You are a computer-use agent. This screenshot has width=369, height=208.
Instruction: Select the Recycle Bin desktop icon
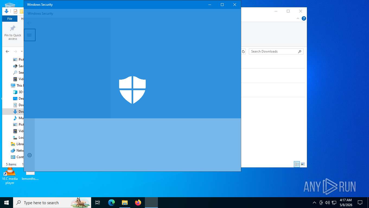10,4
